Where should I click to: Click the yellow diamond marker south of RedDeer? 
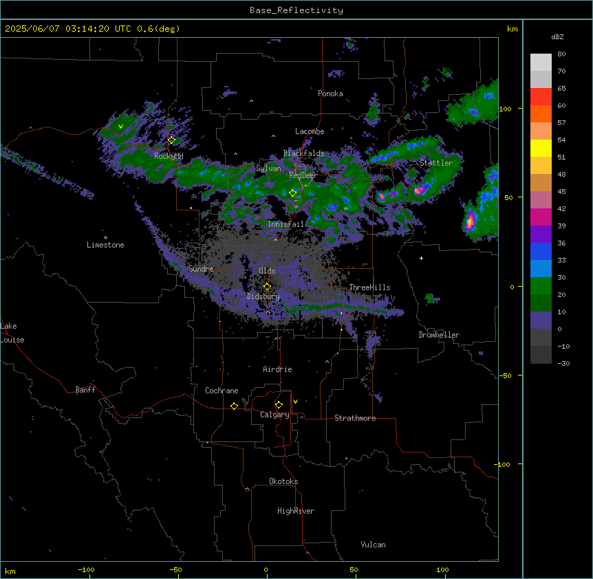click(292, 193)
